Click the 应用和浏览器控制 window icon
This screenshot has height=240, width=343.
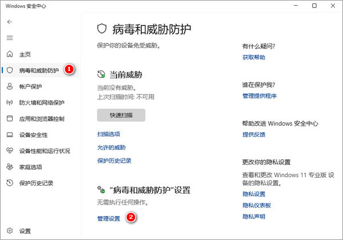9,119
